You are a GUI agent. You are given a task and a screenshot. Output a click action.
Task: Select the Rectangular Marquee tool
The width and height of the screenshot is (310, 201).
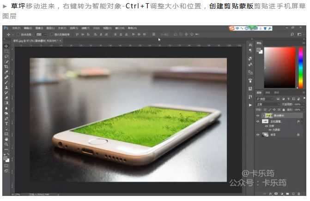(x=6, y=51)
